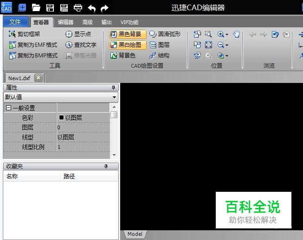
Task: Click the back arrow in 浏览 group
Action: pos(253,35)
